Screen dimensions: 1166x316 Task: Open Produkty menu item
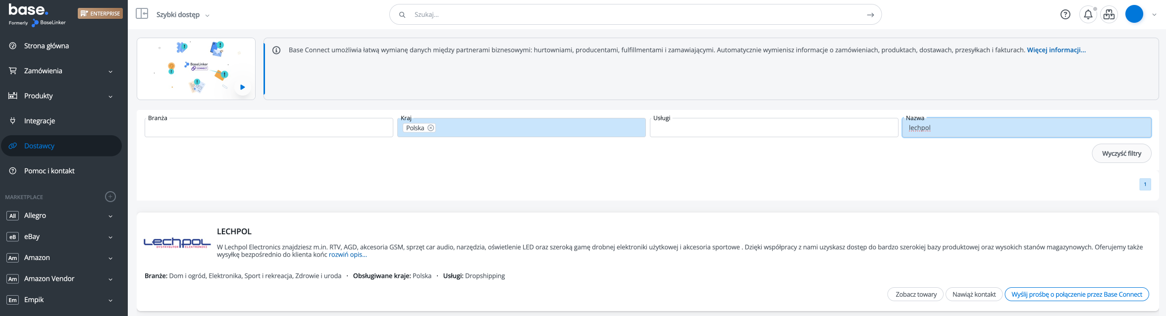pyautogui.click(x=38, y=96)
